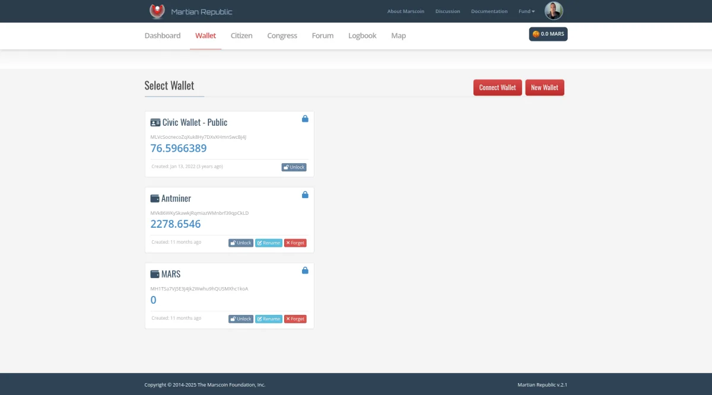This screenshot has width=712, height=395.
Task: Rename the MARS wallet
Action: tap(269, 318)
